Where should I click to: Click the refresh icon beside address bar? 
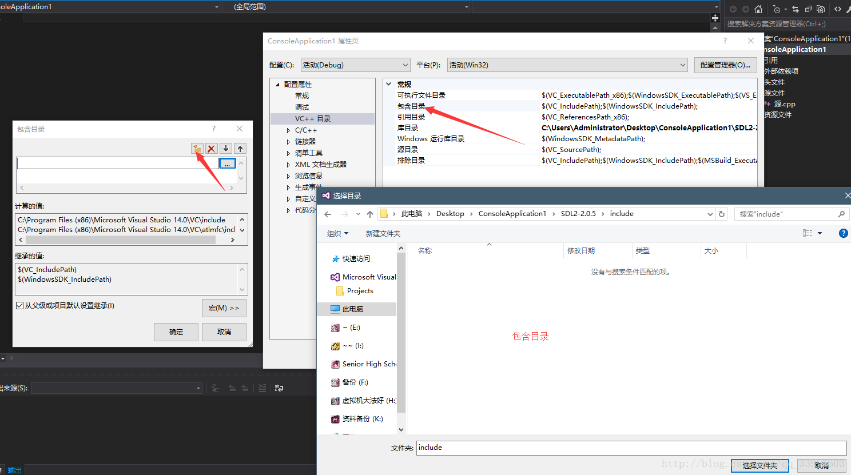(722, 214)
